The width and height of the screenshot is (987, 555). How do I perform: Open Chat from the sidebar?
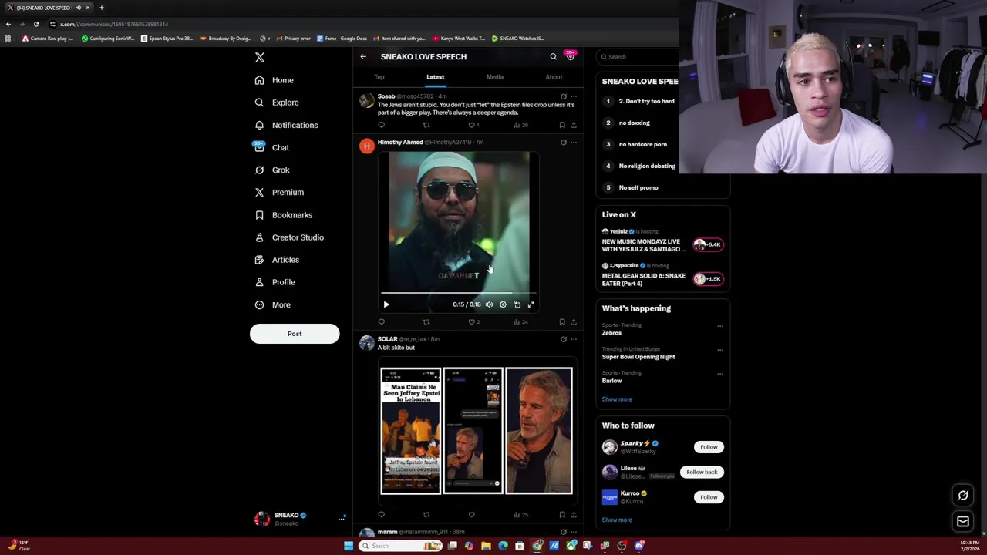click(x=271, y=147)
